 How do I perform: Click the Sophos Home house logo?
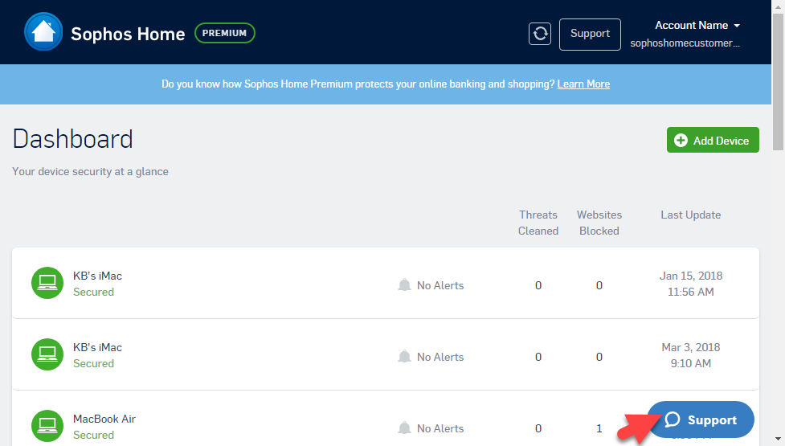click(43, 33)
